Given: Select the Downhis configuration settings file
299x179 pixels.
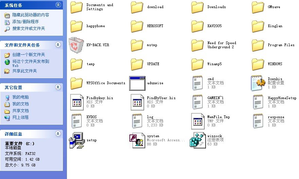Looking at the screenshot, I should pos(258,83).
